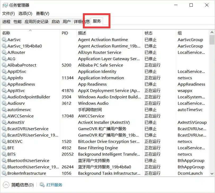The image size is (215, 193).
Task: Select the BcastDVRUserService row name
Action: coord(28,129)
